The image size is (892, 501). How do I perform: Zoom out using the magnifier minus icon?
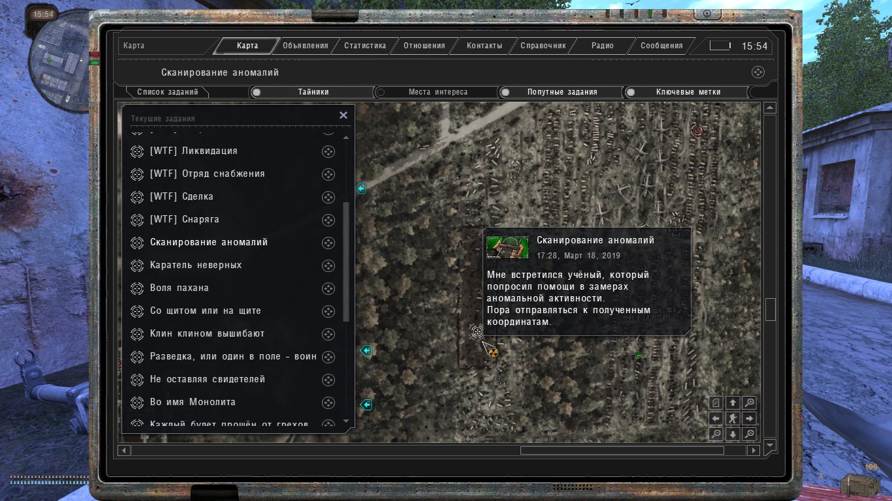click(716, 434)
